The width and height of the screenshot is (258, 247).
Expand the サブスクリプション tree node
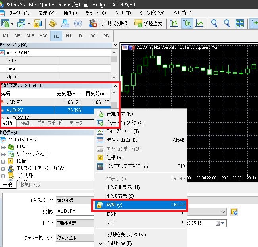point(3,154)
